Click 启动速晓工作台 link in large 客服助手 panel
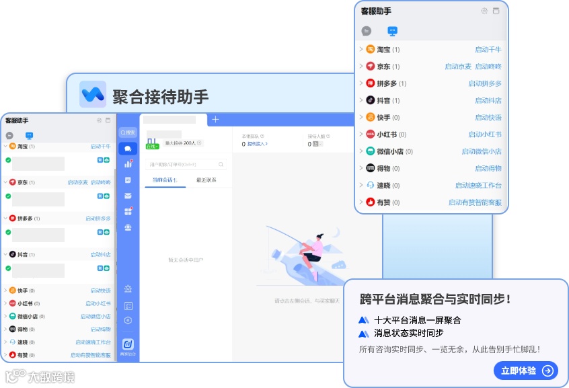Screen dimensions: 569x388 point(478,186)
